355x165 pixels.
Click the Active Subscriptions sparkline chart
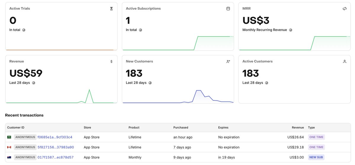tap(178, 43)
